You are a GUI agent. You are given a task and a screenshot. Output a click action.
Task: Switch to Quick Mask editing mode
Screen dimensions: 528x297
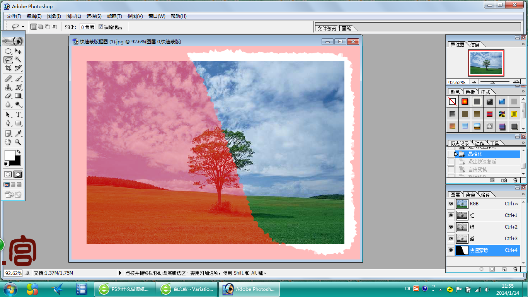[18, 174]
